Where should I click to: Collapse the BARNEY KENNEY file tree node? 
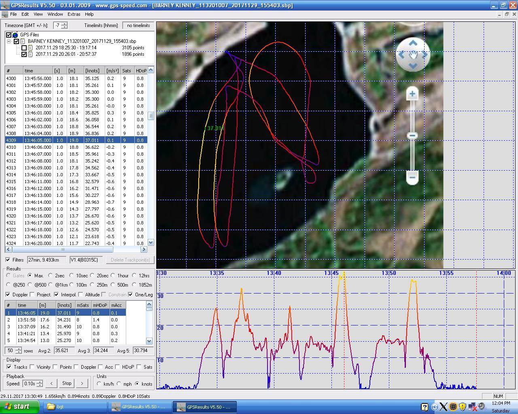(9, 41)
